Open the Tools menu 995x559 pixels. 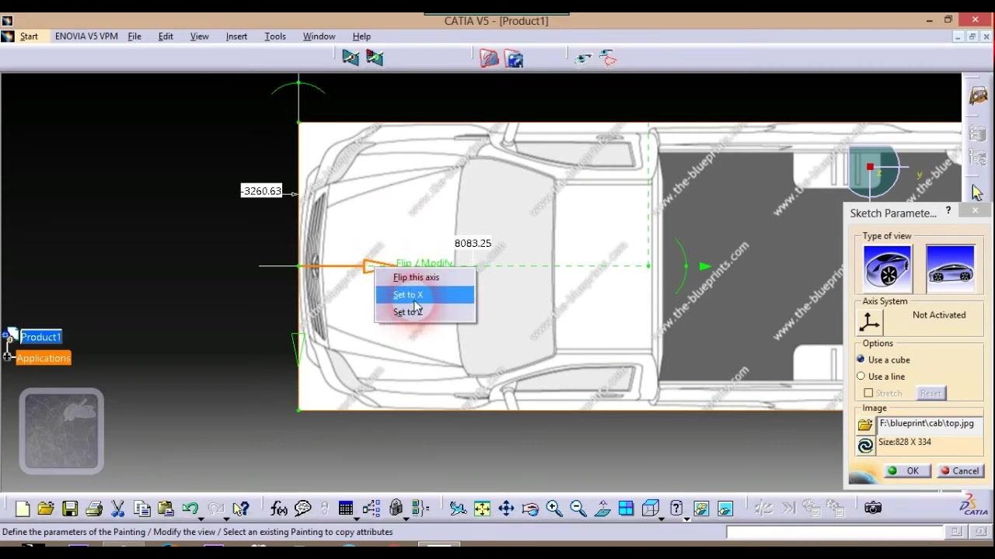[x=275, y=36]
